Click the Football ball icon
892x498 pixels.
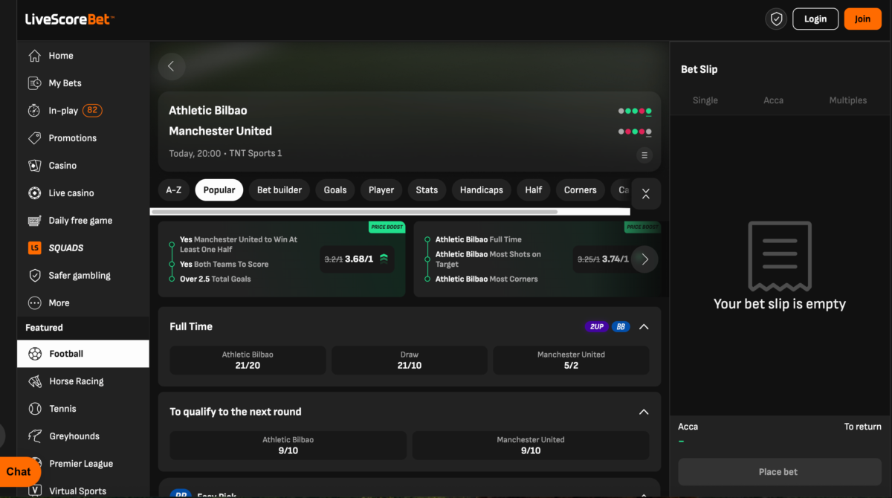(x=35, y=354)
